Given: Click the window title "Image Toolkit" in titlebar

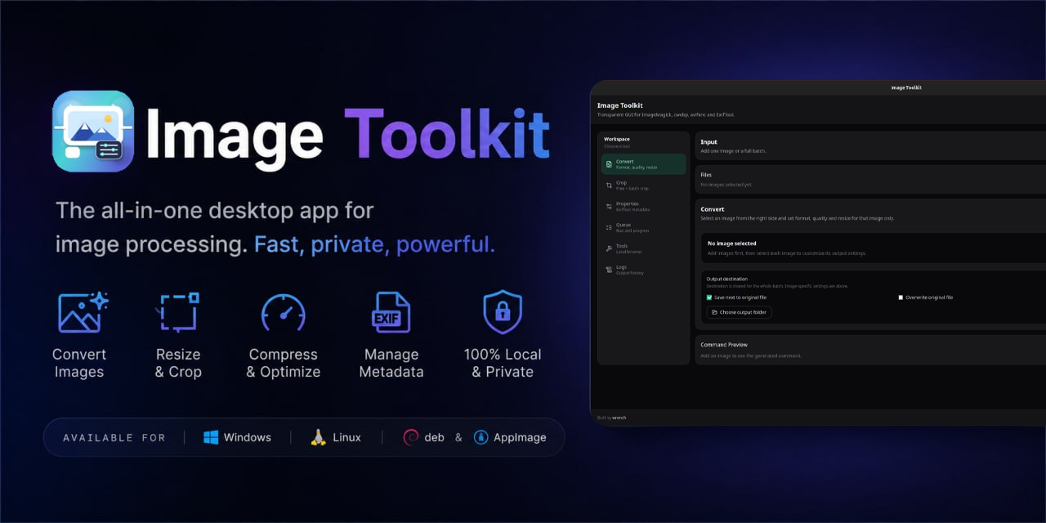Looking at the screenshot, I should coord(906,87).
